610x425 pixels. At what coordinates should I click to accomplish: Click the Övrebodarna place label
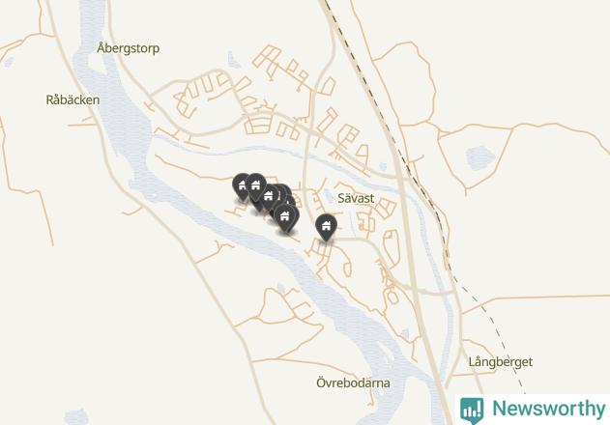[x=353, y=383]
